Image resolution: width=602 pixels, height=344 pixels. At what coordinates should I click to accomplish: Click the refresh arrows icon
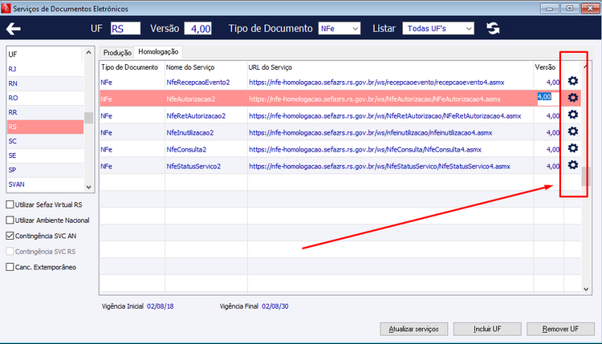tap(493, 28)
